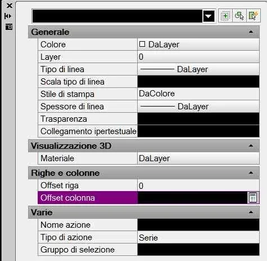The width and height of the screenshot is (267, 261).
Task: Open the object type dropdown
Action: [x=209, y=16]
